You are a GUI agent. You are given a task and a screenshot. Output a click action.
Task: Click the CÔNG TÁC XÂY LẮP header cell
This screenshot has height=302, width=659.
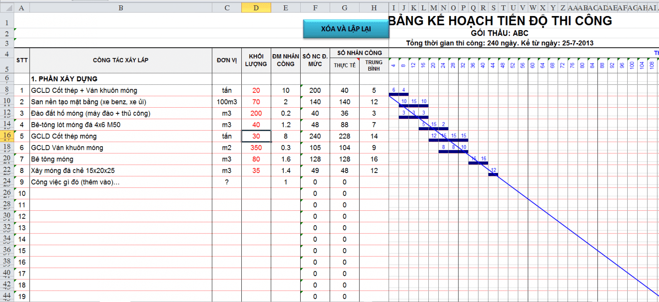(x=120, y=60)
